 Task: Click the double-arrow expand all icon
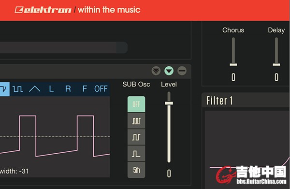[156, 71]
